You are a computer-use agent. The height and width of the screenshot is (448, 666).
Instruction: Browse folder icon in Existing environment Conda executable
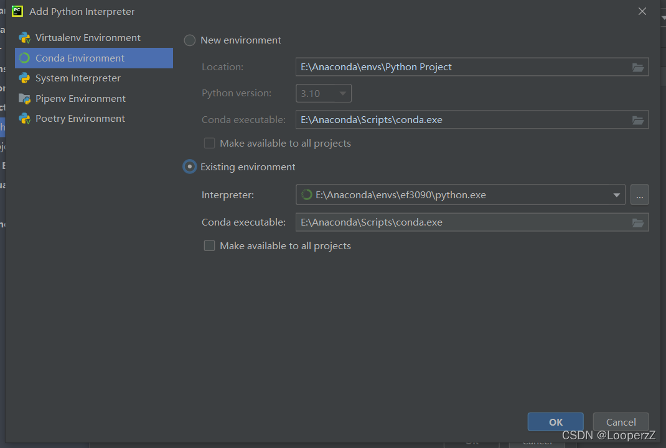coord(637,222)
